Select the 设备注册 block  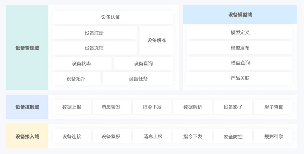[x=94, y=33]
